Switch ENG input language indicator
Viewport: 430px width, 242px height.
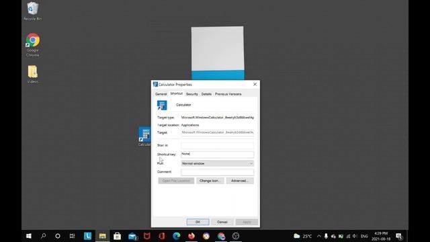(x=364, y=236)
